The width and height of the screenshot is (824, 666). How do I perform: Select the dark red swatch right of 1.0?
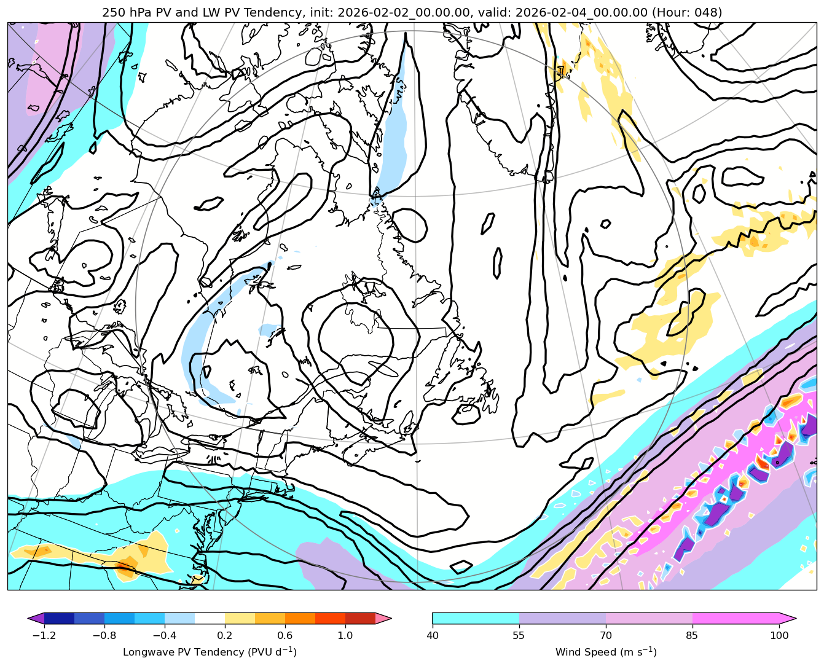[360, 618]
